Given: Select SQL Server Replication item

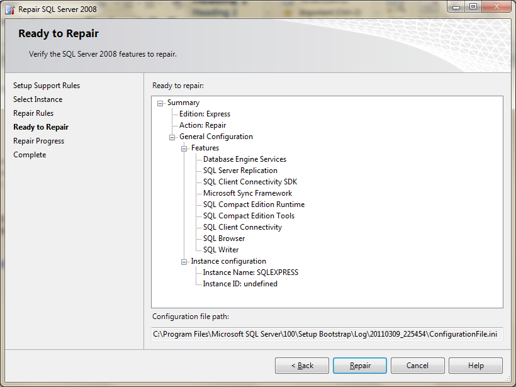Looking at the screenshot, I should pos(240,171).
